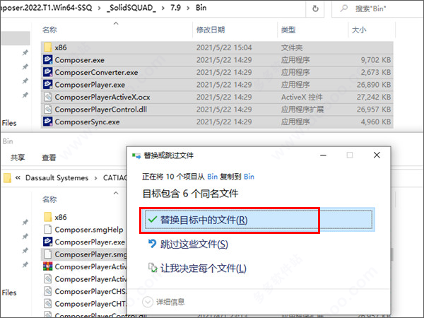Click the ComposerPlayer.smg file icon
Image resolution: width=424 pixels, height=318 pixels.
(48, 254)
